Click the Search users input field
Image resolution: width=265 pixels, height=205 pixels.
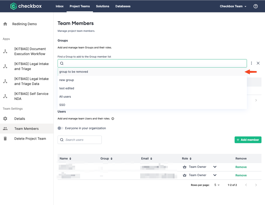tap(79, 140)
